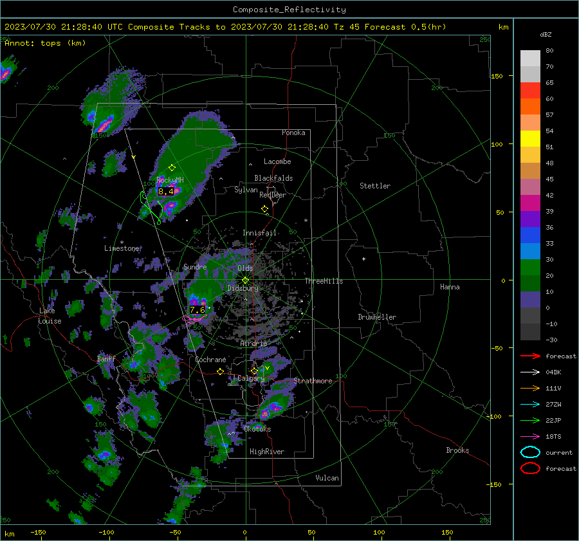
Task: Click the Calgary city label
Action: click(x=251, y=378)
